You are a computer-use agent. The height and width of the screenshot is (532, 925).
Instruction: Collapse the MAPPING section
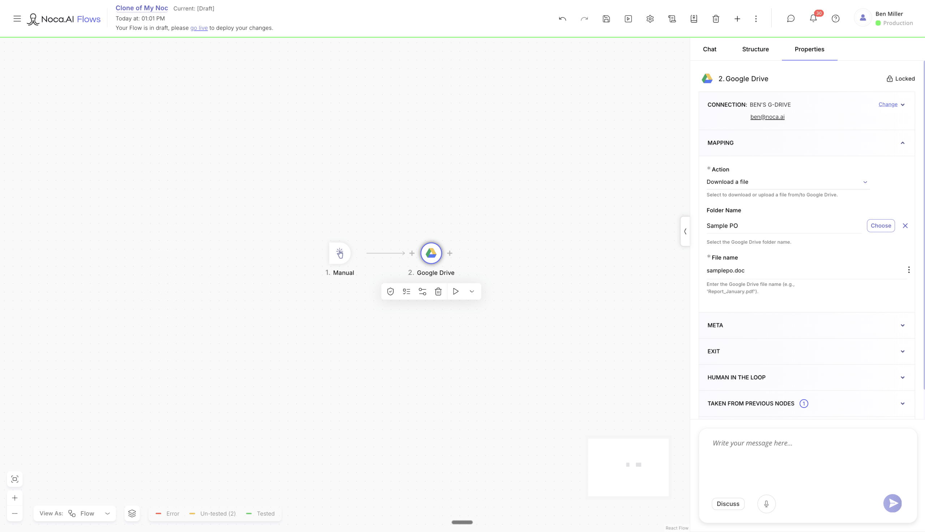click(806, 143)
